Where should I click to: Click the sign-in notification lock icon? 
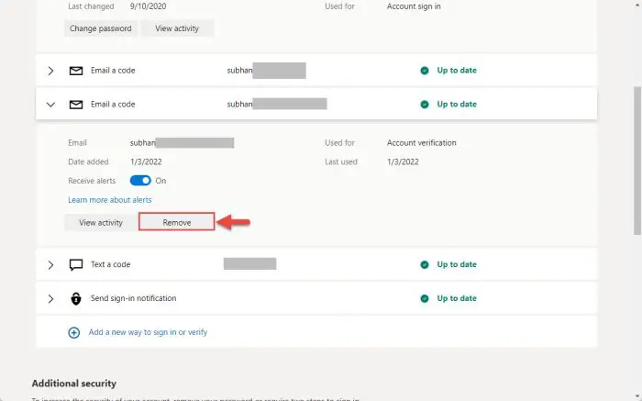click(x=76, y=298)
